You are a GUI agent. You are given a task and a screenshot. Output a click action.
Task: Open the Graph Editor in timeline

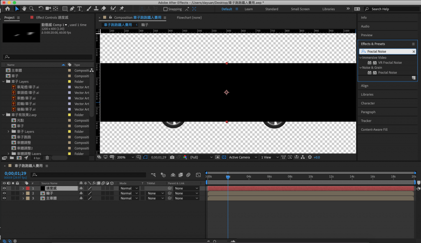pyautogui.click(x=198, y=175)
